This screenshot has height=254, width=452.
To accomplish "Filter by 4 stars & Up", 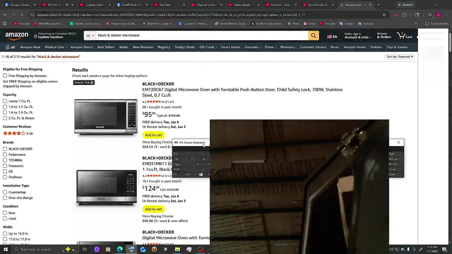I will coord(18,133).
